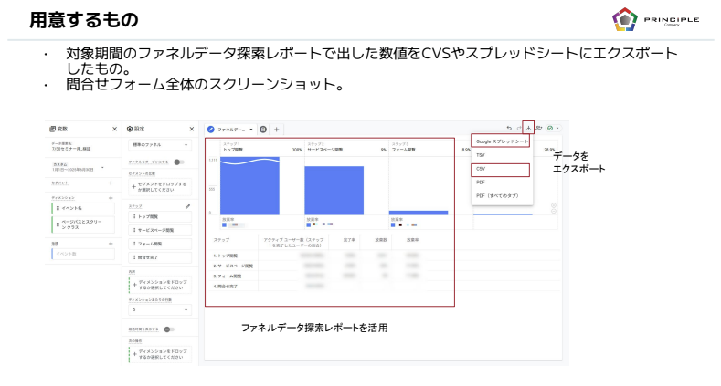721x386 pixels.
Task: Click the export data download icon
Action: (527, 129)
